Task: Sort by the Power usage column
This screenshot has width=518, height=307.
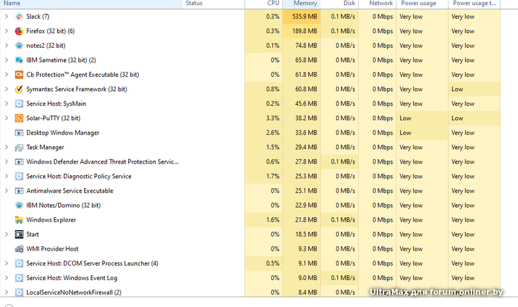Action: [x=418, y=4]
